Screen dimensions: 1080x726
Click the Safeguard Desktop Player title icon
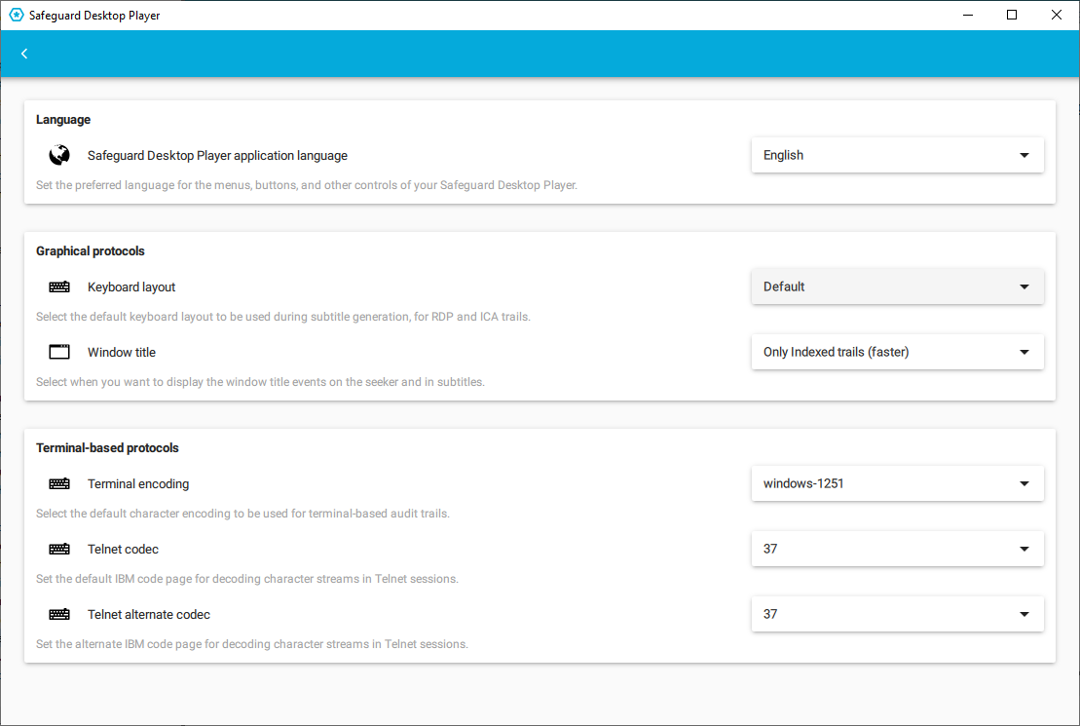point(16,15)
